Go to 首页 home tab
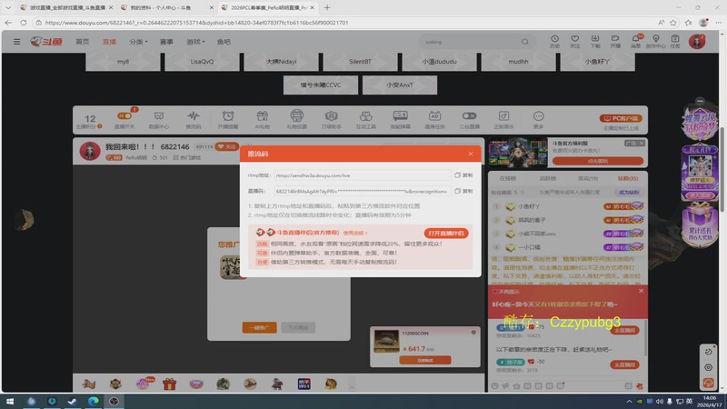The image size is (727, 409). click(82, 42)
